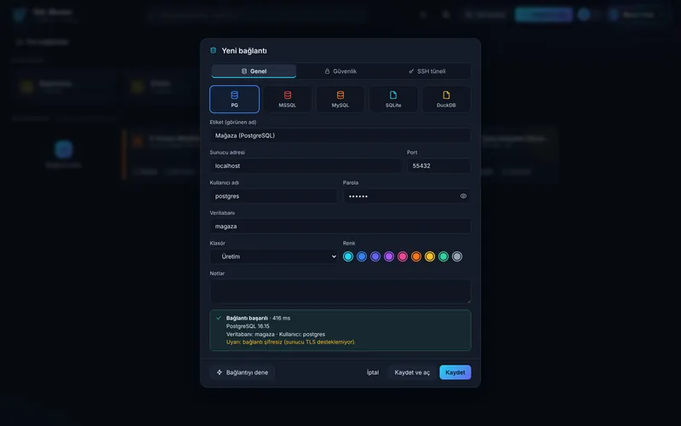Open the Güvenlik tab
This screenshot has height=426, width=681.
coord(340,71)
